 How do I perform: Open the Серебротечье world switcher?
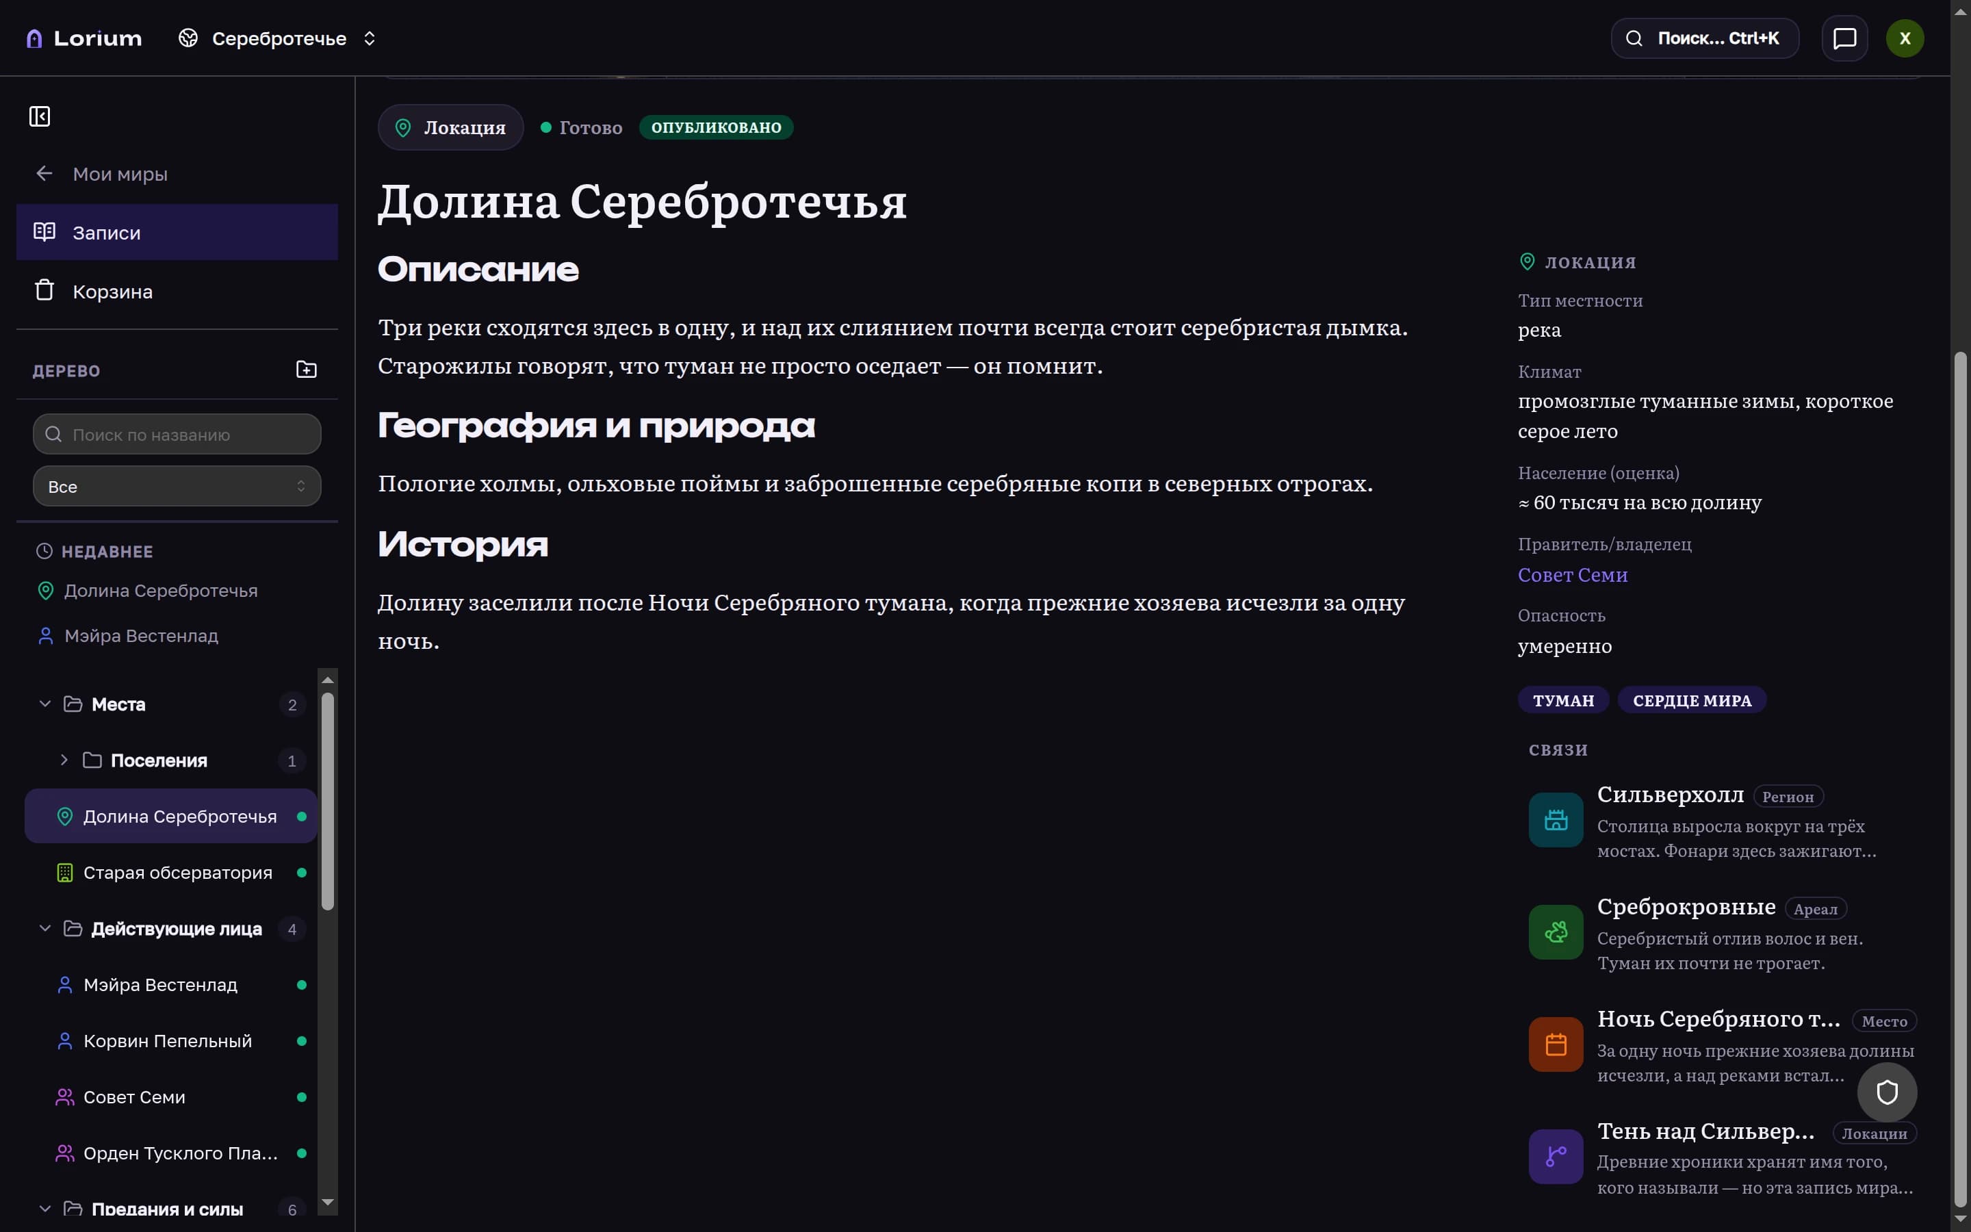point(278,38)
